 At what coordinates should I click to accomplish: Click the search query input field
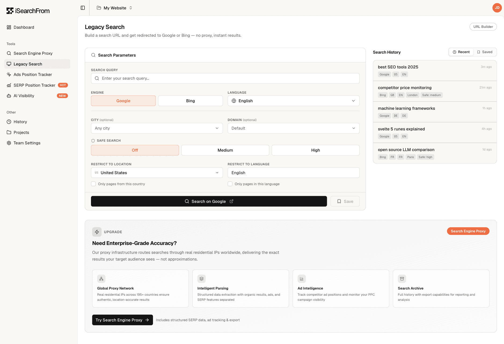click(x=225, y=78)
